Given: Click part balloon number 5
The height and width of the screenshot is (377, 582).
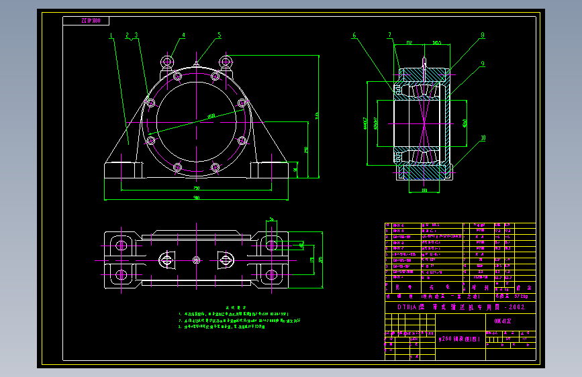Looking at the screenshot, I should [x=220, y=36].
